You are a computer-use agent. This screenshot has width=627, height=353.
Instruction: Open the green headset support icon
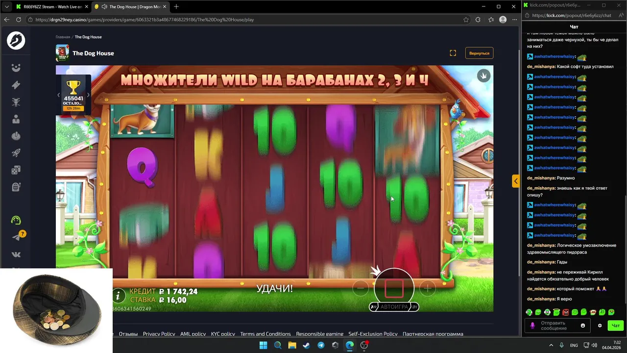(16, 220)
